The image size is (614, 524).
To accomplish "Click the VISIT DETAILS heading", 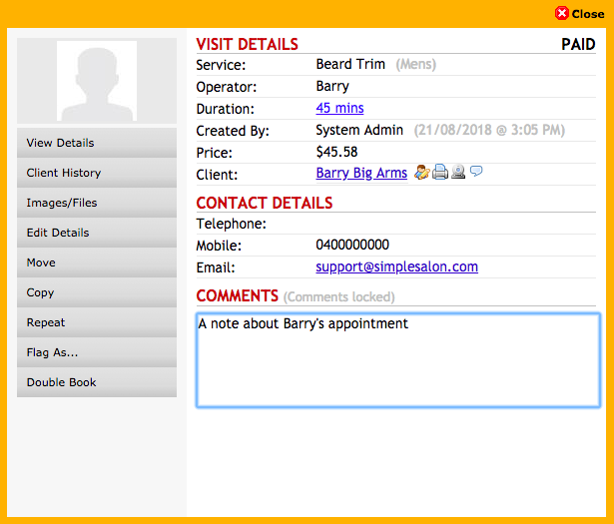I will tap(247, 44).
